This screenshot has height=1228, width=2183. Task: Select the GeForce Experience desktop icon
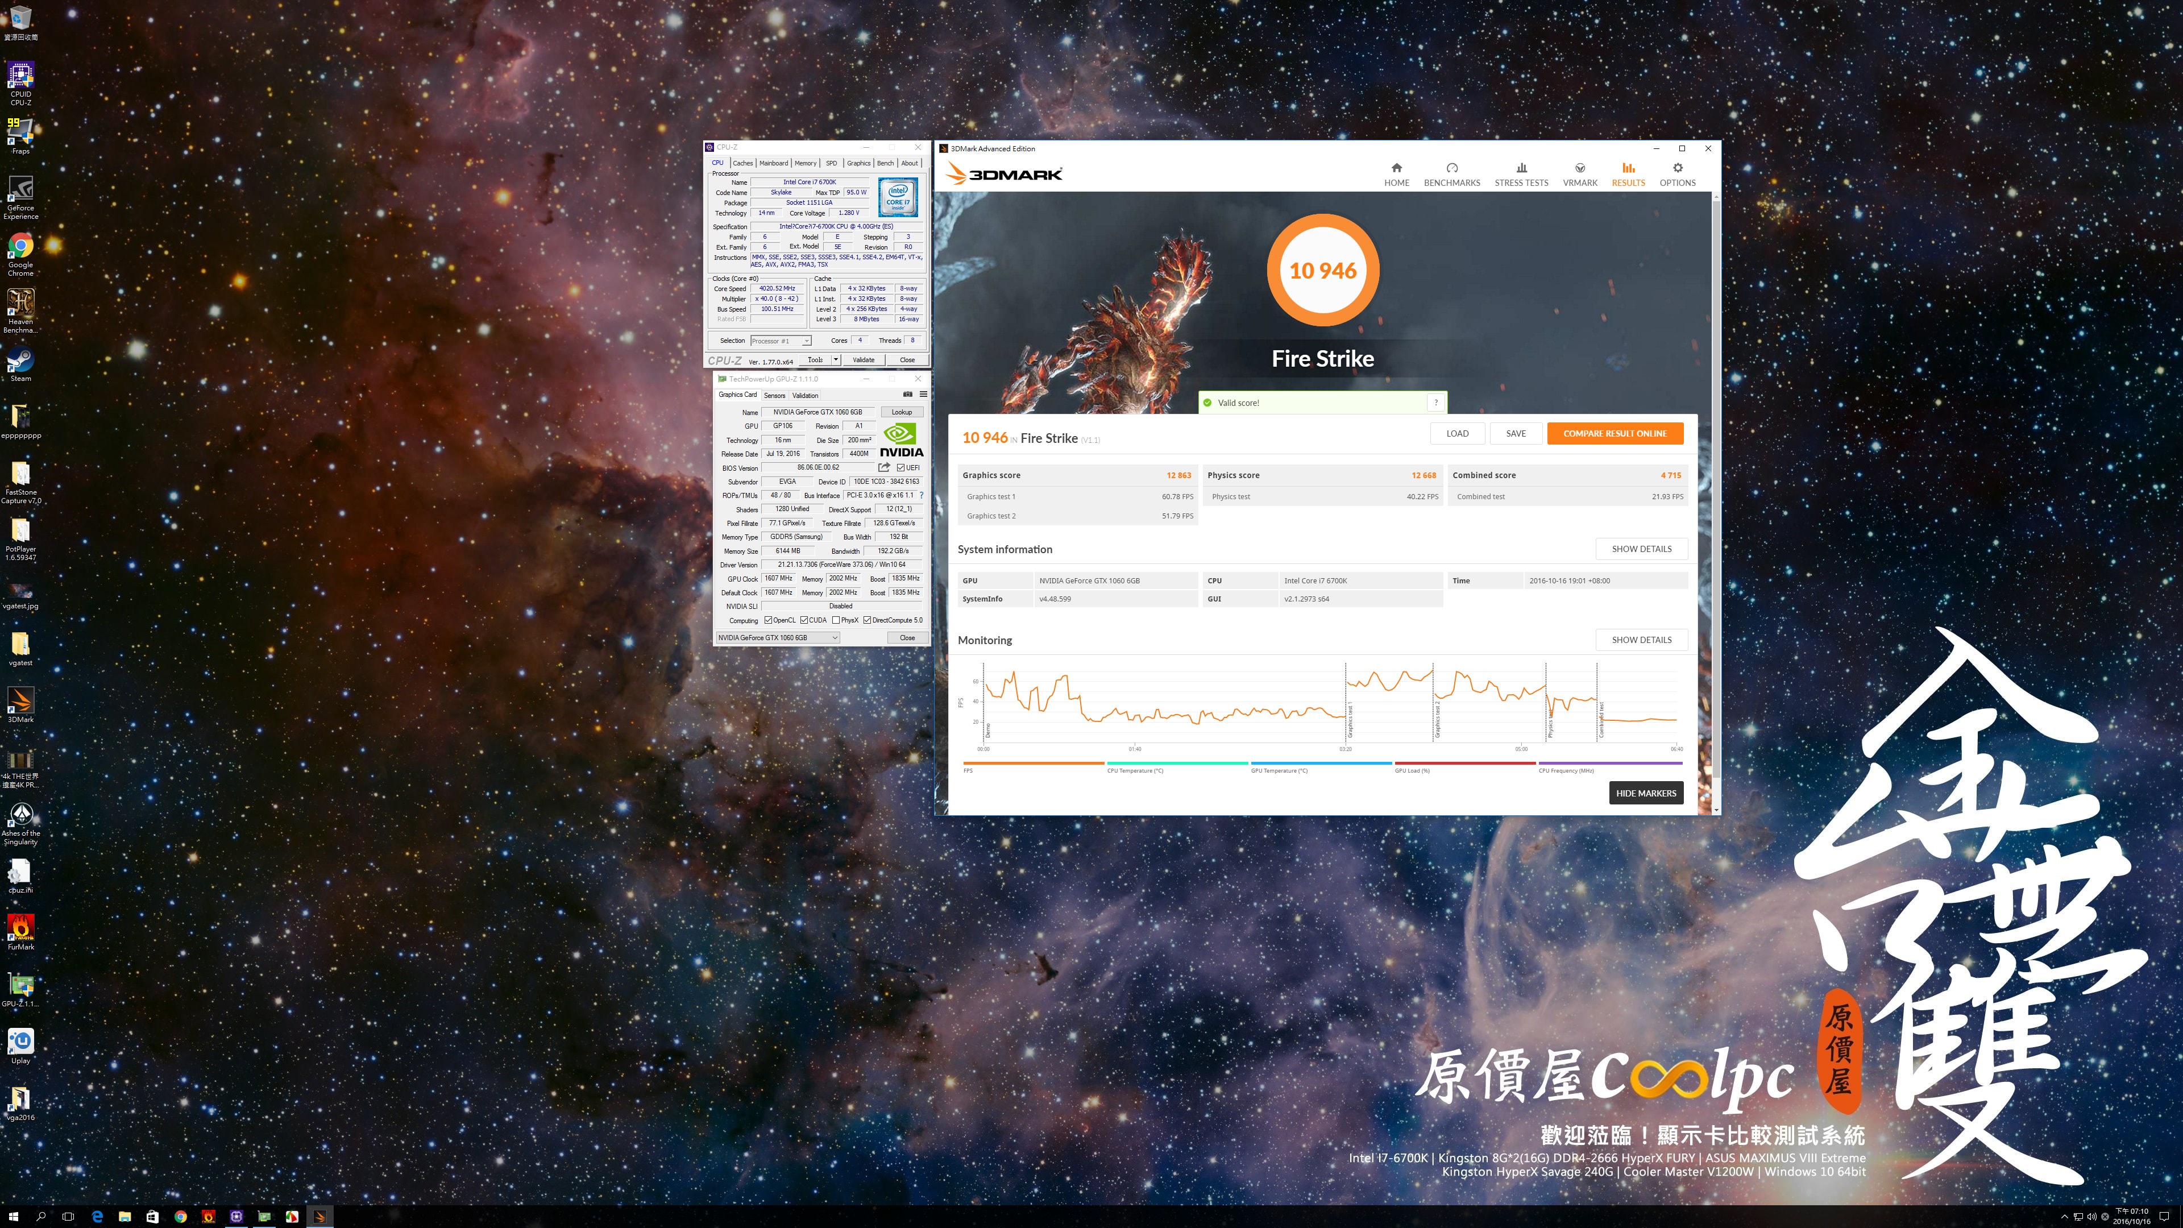[20, 197]
